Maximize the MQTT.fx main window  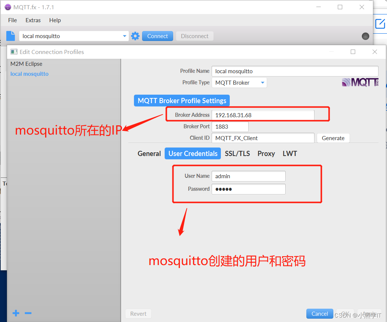pyautogui.click(x=340, y=7)
